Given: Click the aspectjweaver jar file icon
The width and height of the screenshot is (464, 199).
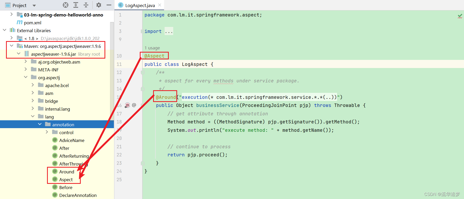Looking at the screenshot, I should 27,54.
